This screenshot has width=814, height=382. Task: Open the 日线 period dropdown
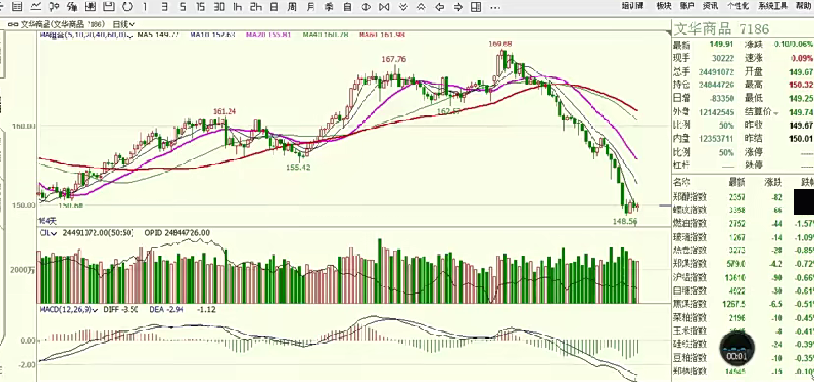pos(124,24)
